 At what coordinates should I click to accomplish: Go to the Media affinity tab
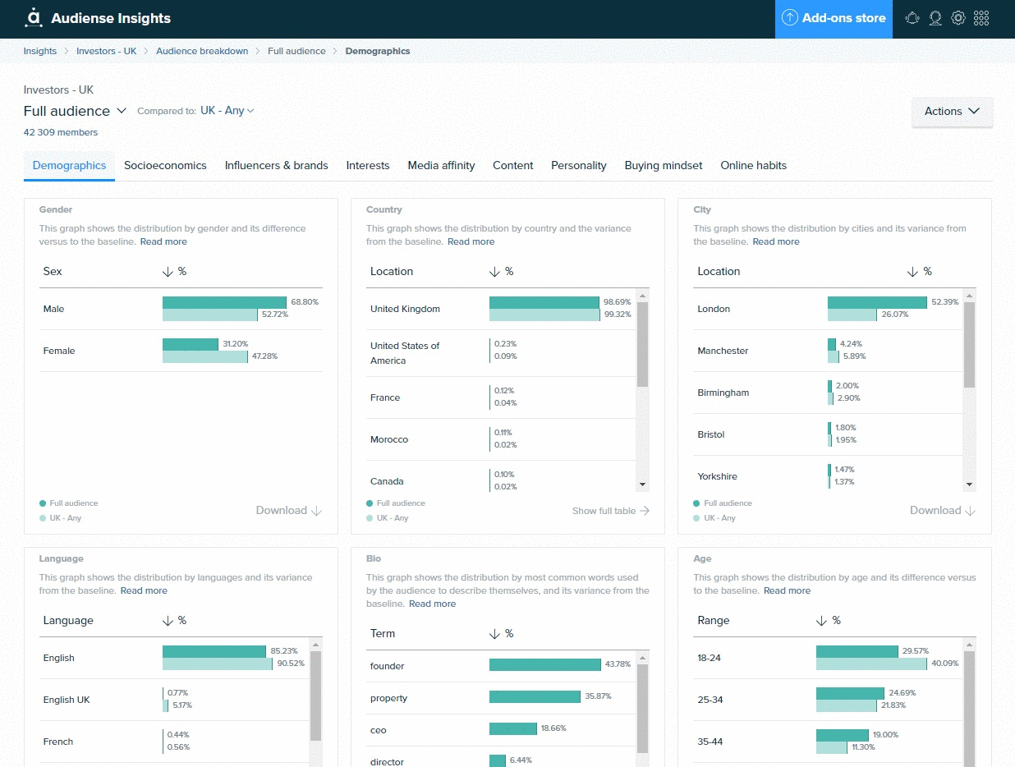pyautogui.click(x=441, y=166)
